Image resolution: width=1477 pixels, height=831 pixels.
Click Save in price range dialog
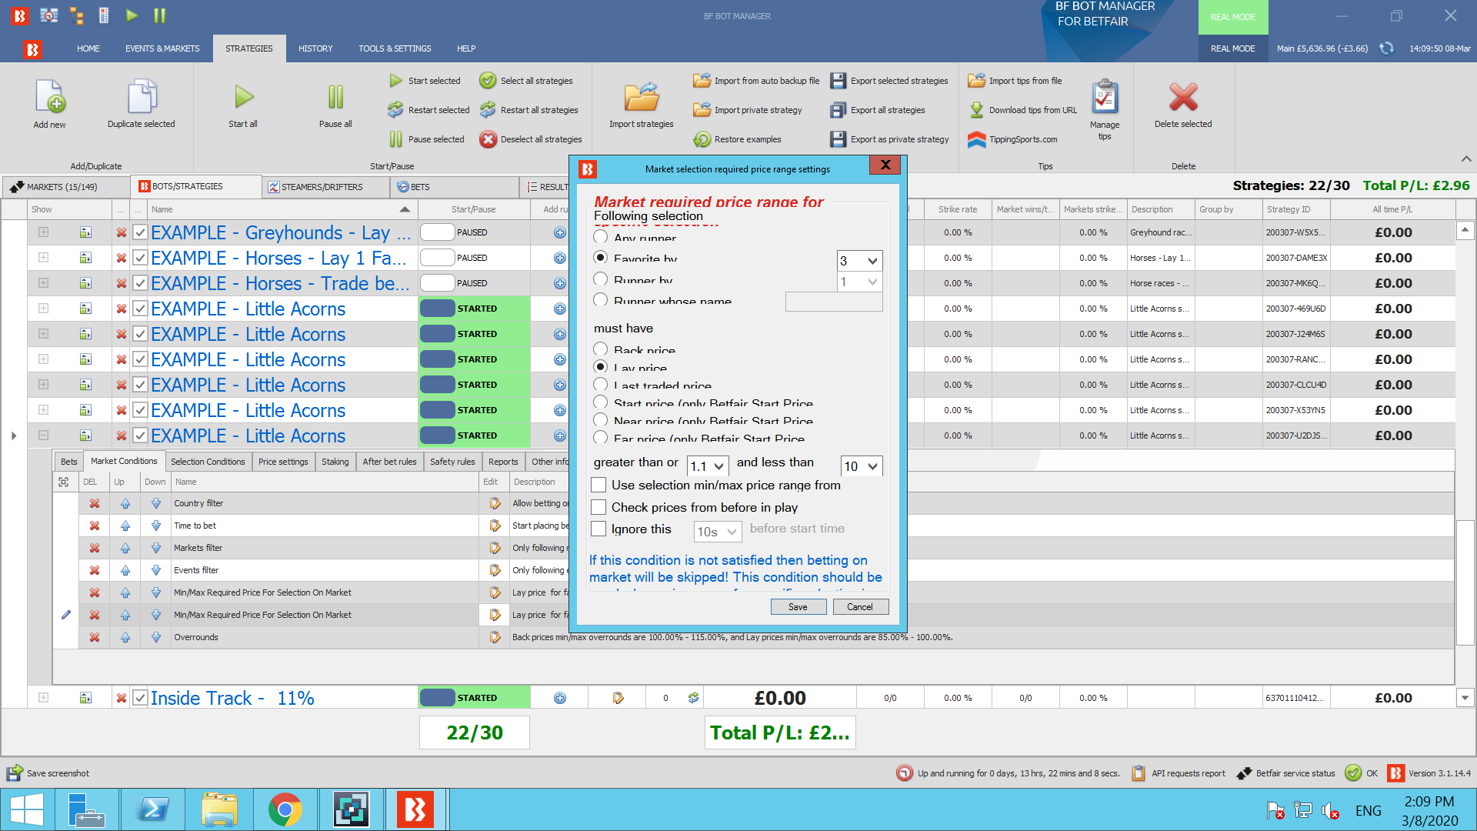(799, 607)
